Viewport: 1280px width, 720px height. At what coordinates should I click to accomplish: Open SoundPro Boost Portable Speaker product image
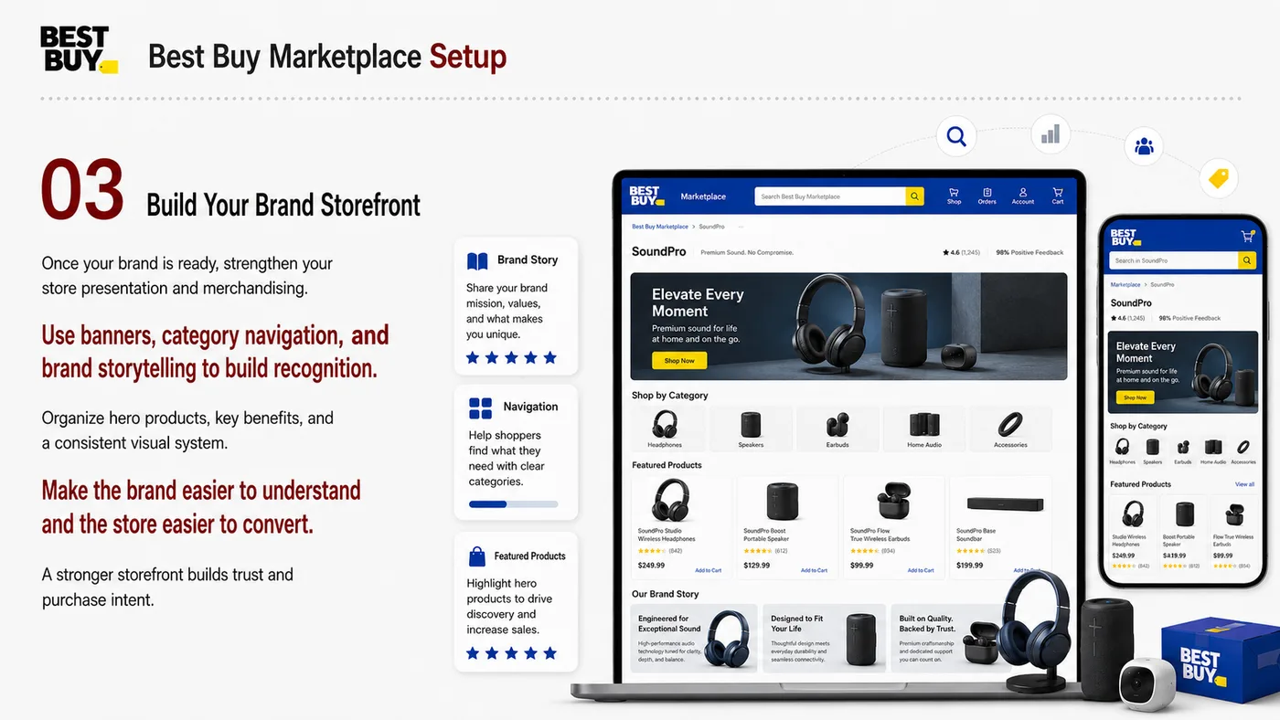[783, 502]
